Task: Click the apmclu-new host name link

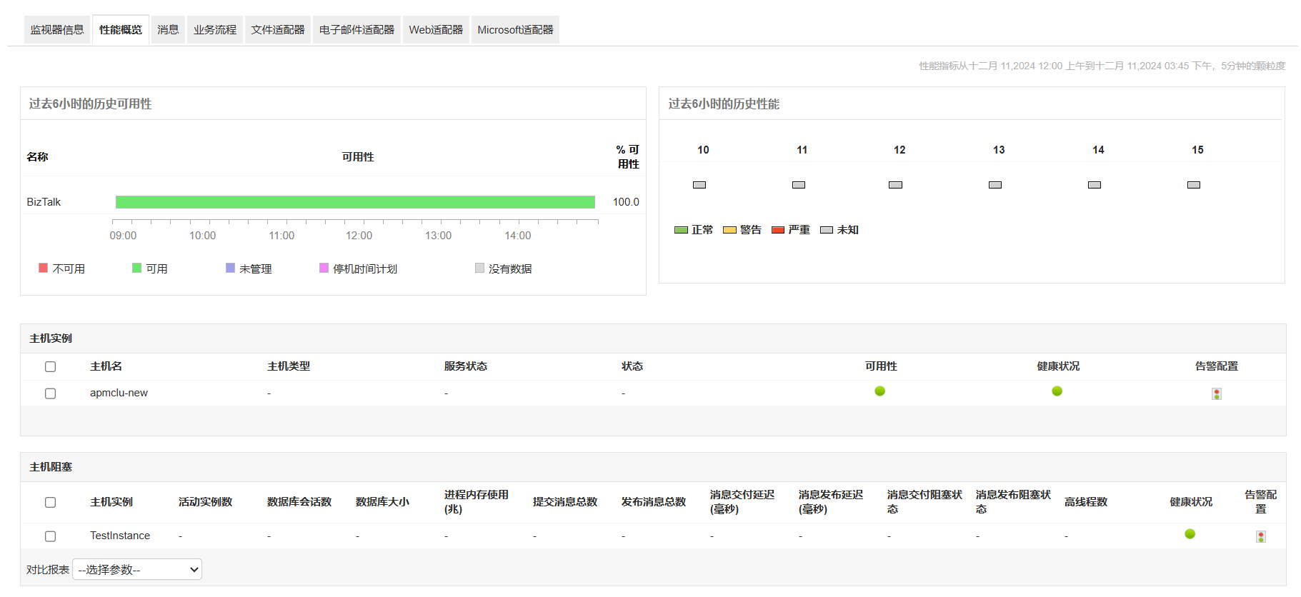Action: click(x=119, y=393)
